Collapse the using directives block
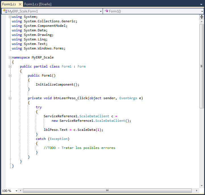This screenshot has height=195, width=205. click(x=10, y=17)
